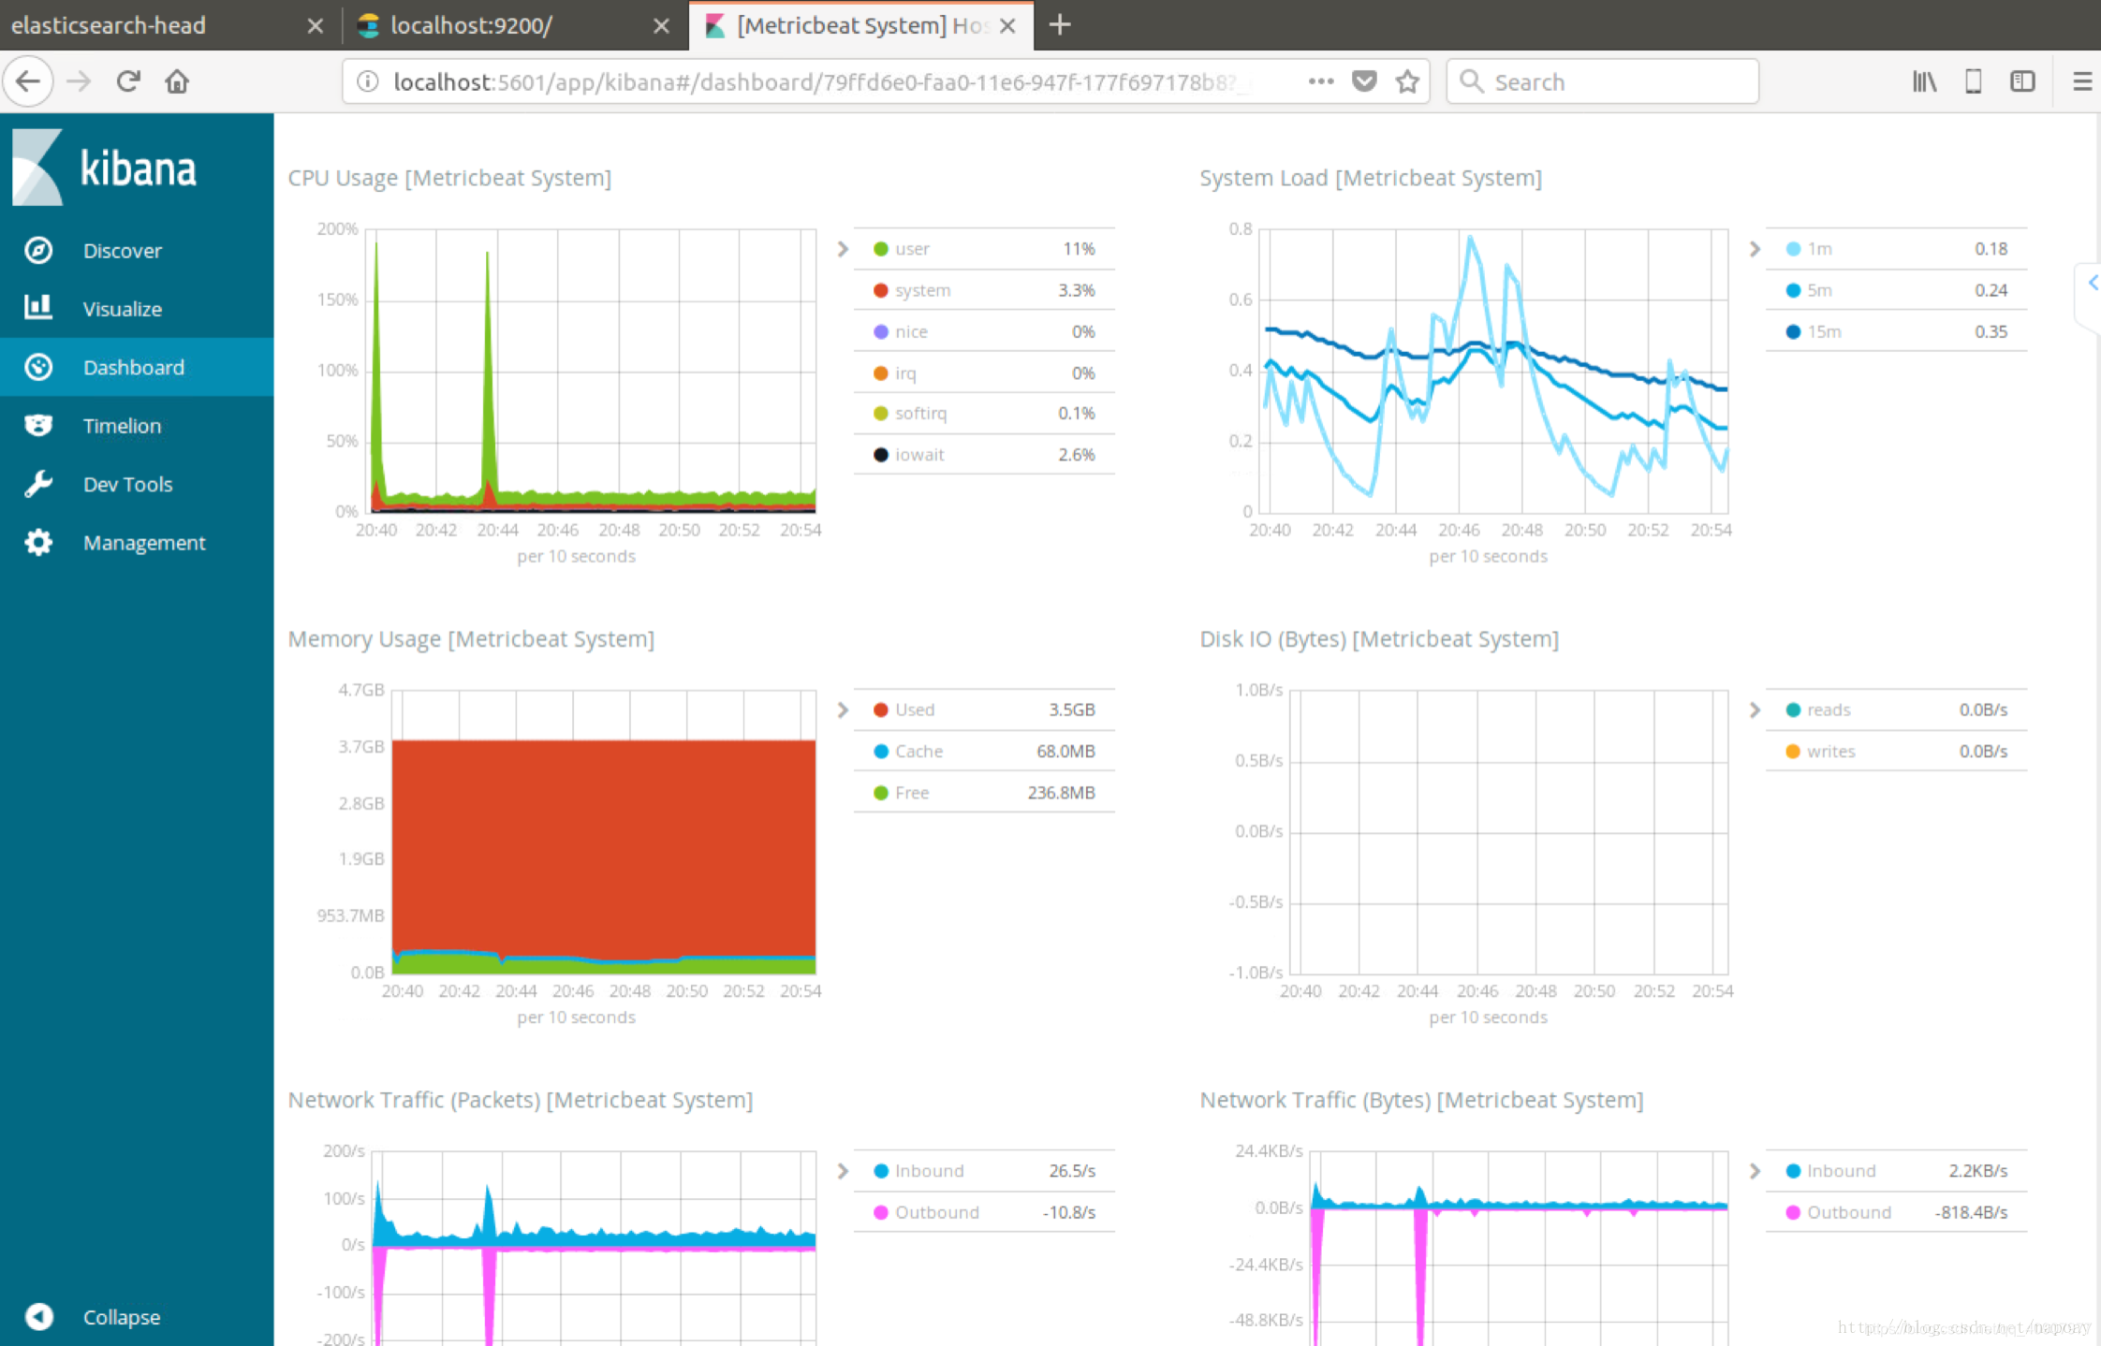
Task: Click the Dashboard gauge icon
Action: click(38, 367)
